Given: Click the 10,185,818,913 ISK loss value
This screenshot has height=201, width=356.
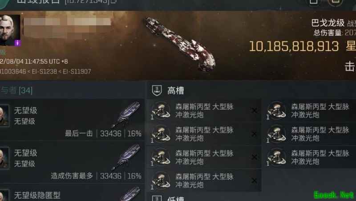Looking at the screenshot, I should point(294,46).
